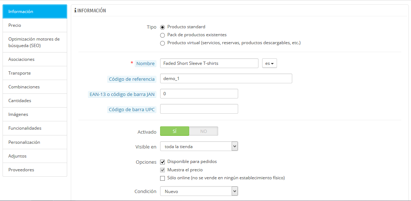This screenshot has width=411, height=201.
Task: Toggle the Muestra el precio checkbox
Action: point(163,170)
